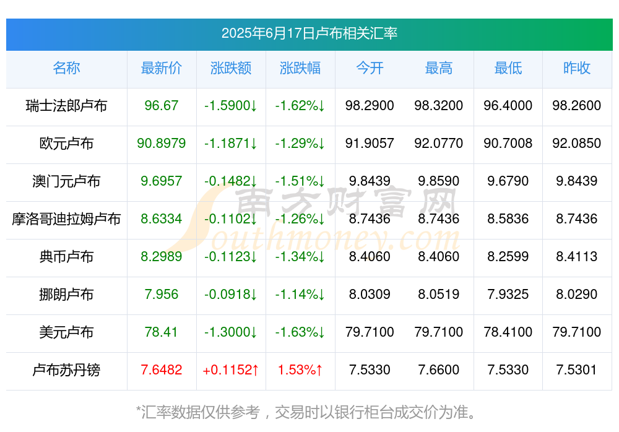619x432 pixels.
Task: Select the 瑞士法郎卢布 row name
Action: pyautogui.click(x=66, y=106)
